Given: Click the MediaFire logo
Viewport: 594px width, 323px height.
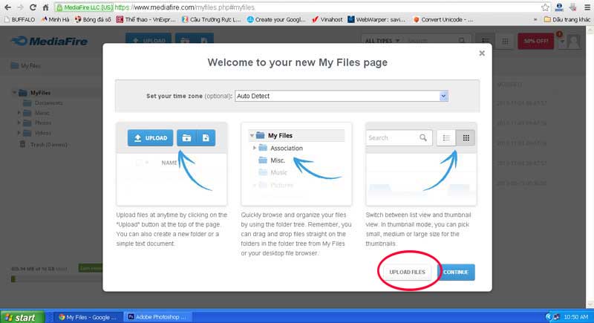Looking at the screenshot, I should 49,42.
